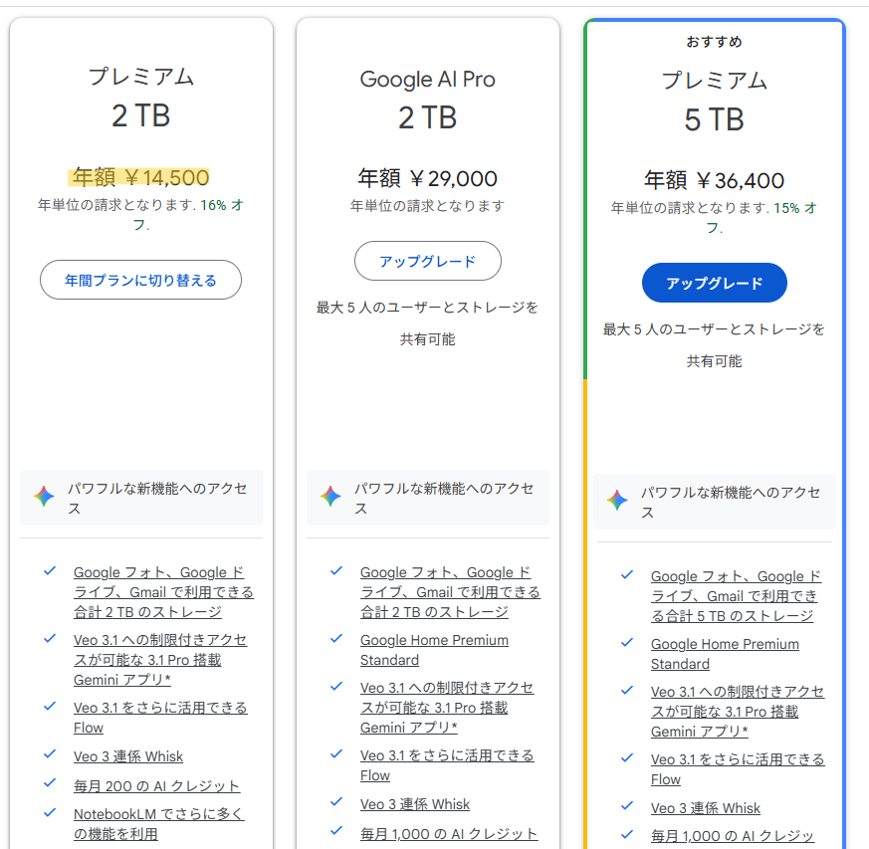Click the checkmark beside 毎月 1,000 の AI クレジット in Google AI Pro
This screenshot has width=869, height=849.
336,832
